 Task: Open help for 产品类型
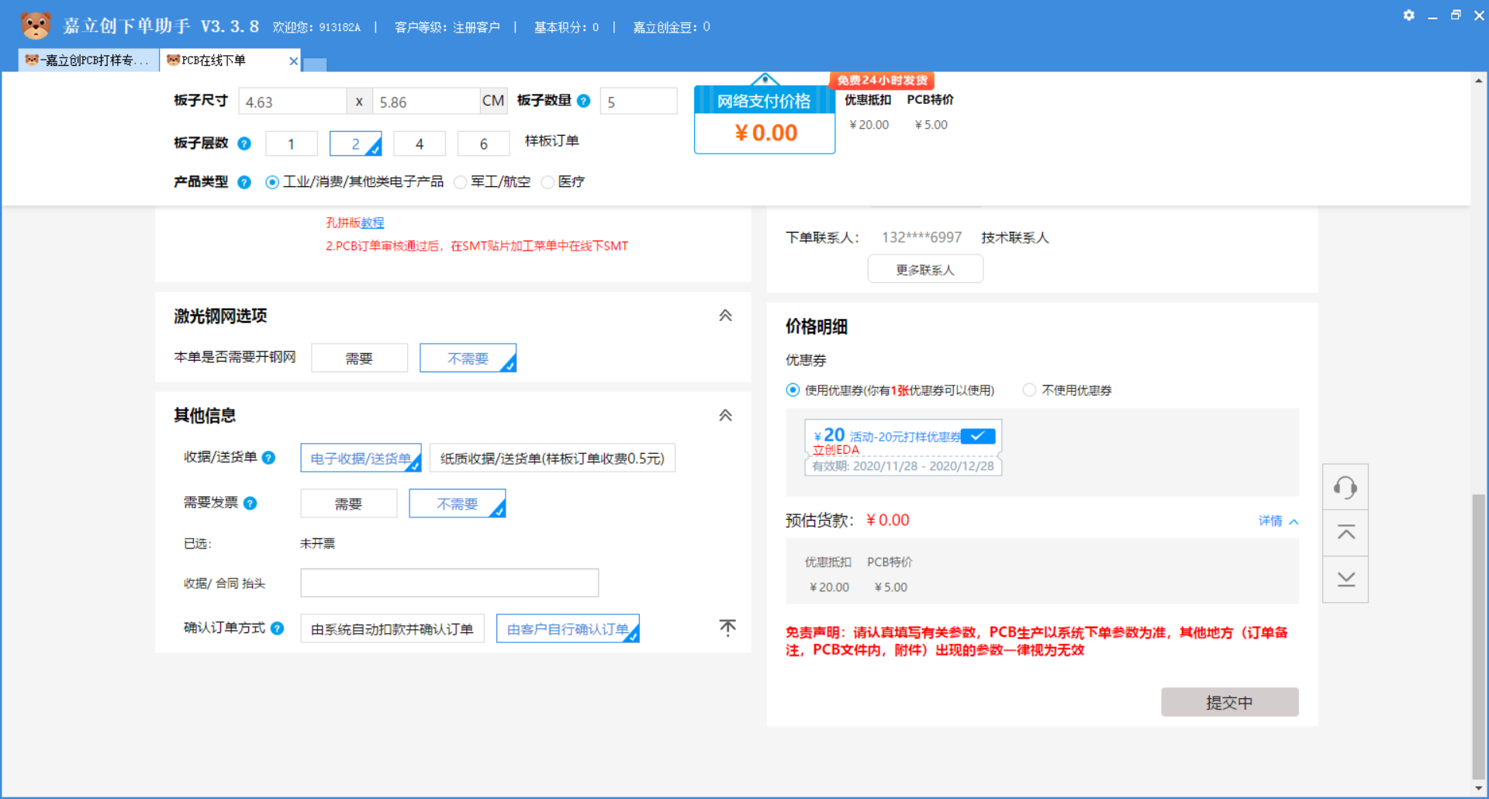244,182
